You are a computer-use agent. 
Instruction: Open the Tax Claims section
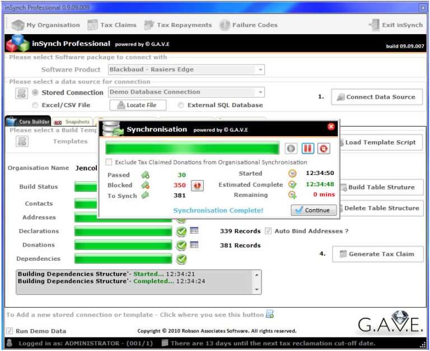click(112, 25)
